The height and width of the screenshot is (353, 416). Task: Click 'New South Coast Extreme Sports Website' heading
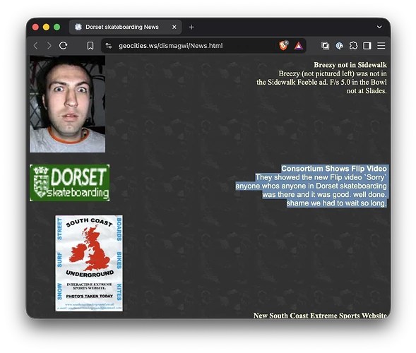pyautogui.click(x=320, y=316)
